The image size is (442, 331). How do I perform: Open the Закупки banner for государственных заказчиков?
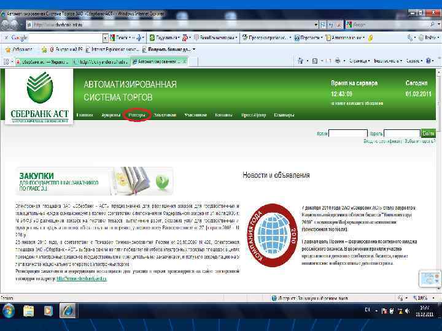pyautogui.click(x=95, y=181)
